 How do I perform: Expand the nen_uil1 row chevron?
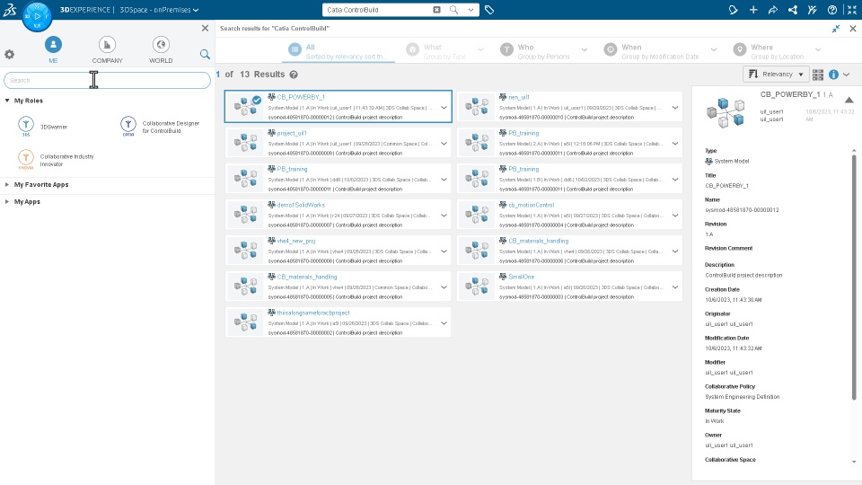[675, 108]
